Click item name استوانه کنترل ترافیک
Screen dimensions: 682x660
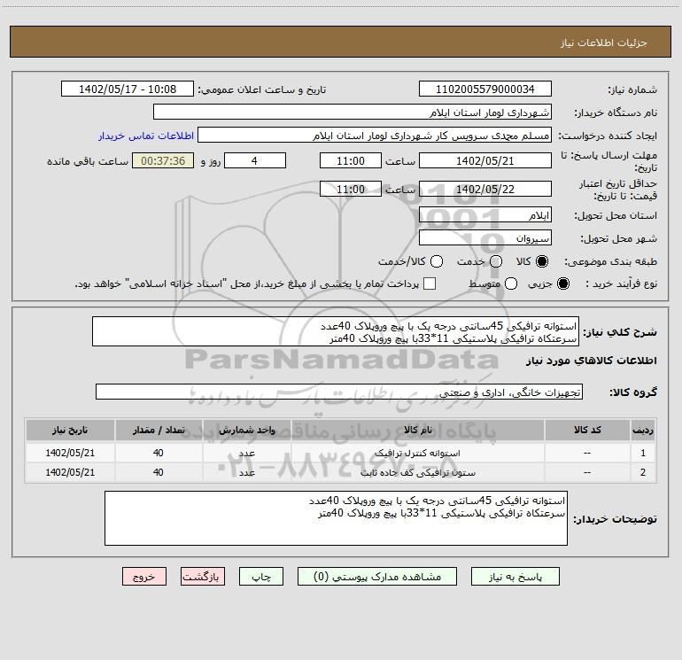[x=417, y=453]
